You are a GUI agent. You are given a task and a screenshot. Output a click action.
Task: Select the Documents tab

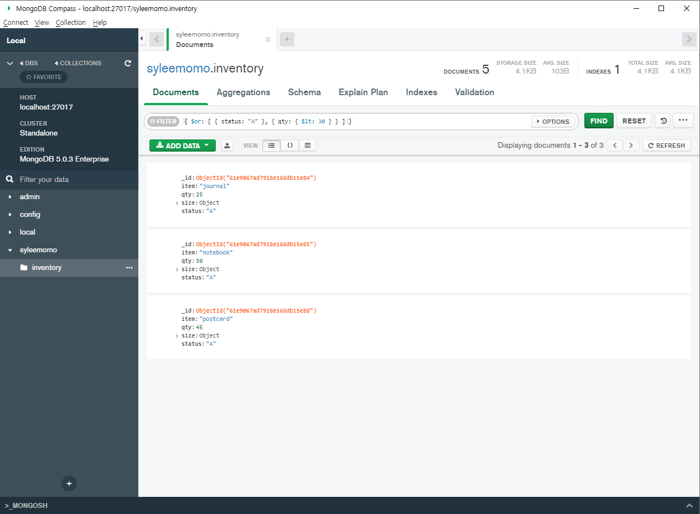pos(176,92)
